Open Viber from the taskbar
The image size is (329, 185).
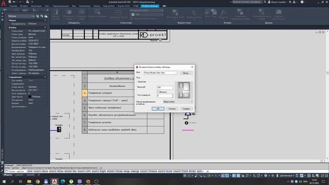(80, 181)
